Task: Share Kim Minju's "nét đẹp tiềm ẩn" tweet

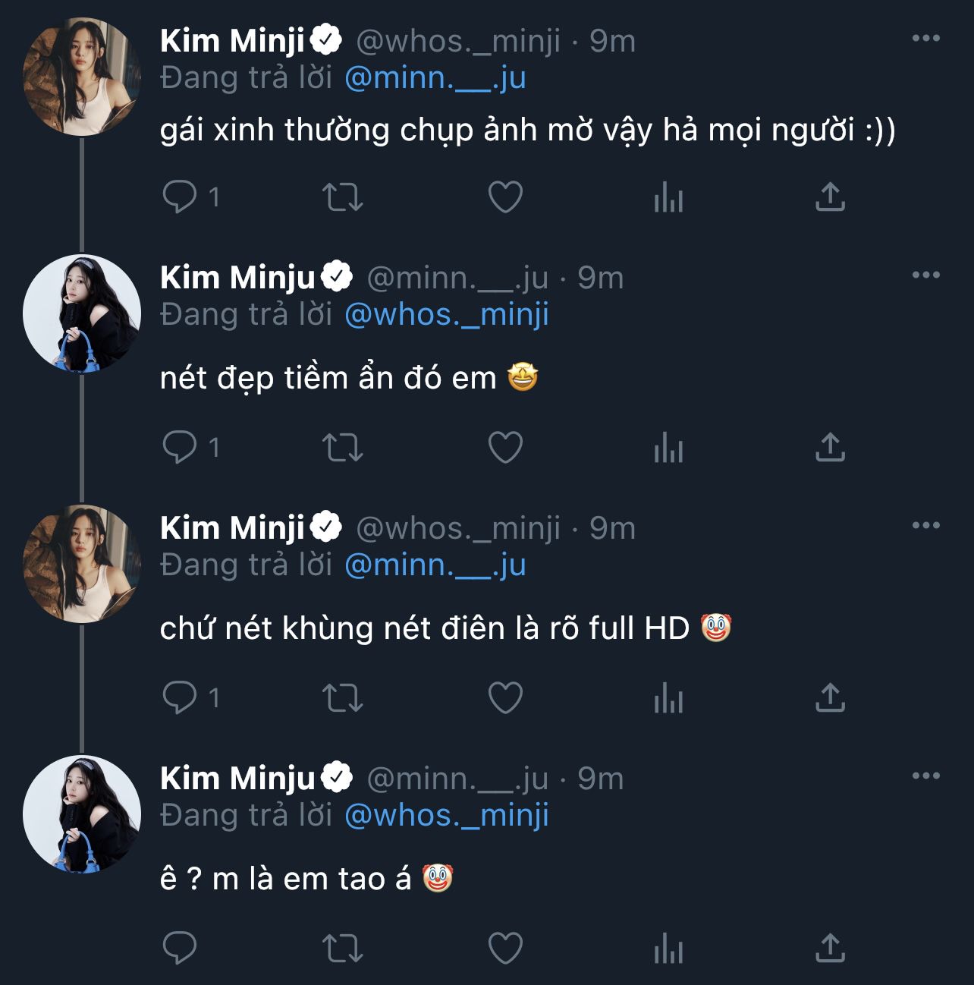Action: coord(830,448)
